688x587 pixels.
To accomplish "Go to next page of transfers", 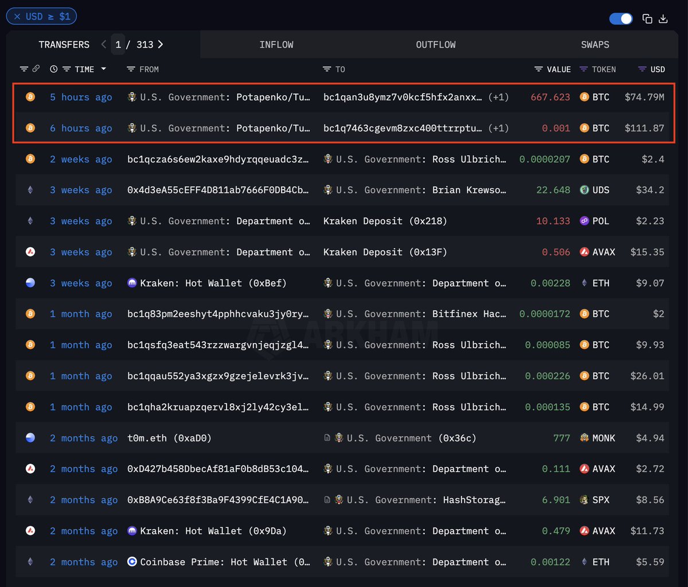I will click(x=161, y=45).
